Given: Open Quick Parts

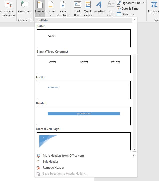Looking at the screenshot, I should click(x=88, y=9).
